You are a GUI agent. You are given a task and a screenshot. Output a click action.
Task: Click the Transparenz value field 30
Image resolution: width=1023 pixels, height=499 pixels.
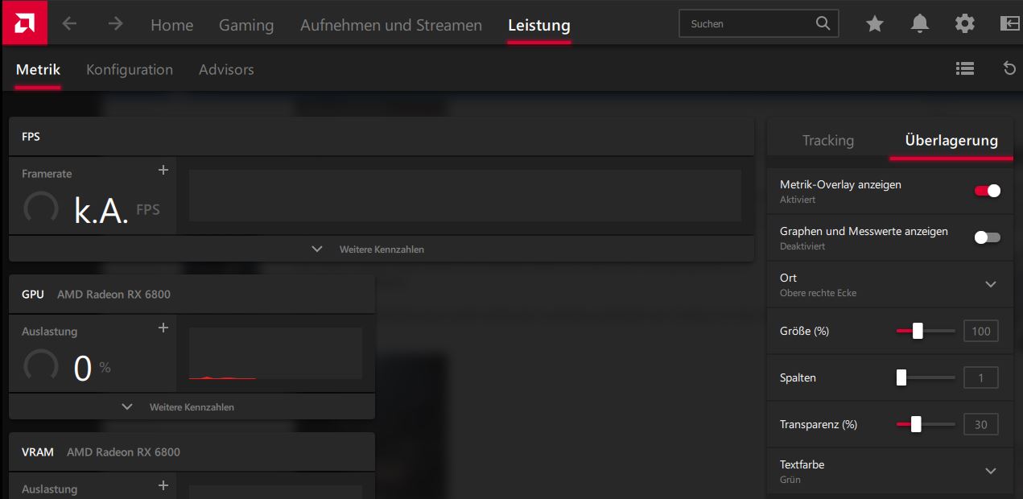tap(981, 424)
